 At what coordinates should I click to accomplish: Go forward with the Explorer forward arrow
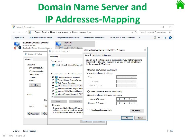coord(19,32)
